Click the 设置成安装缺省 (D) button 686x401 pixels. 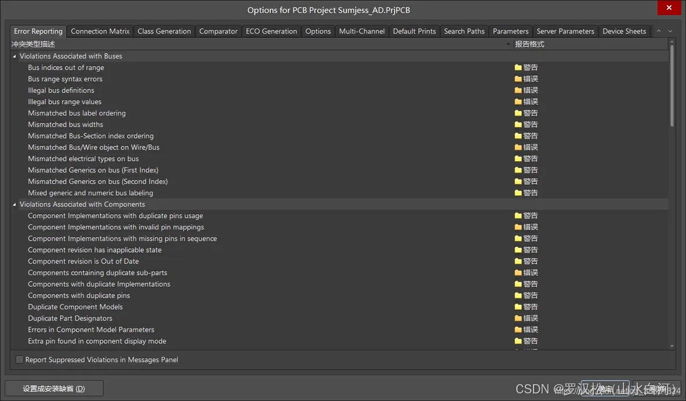click(x=54, y=388)
